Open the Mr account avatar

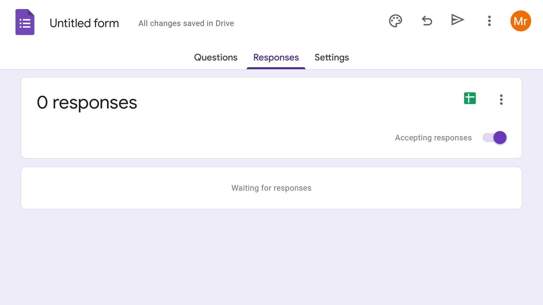pos(520,21)
